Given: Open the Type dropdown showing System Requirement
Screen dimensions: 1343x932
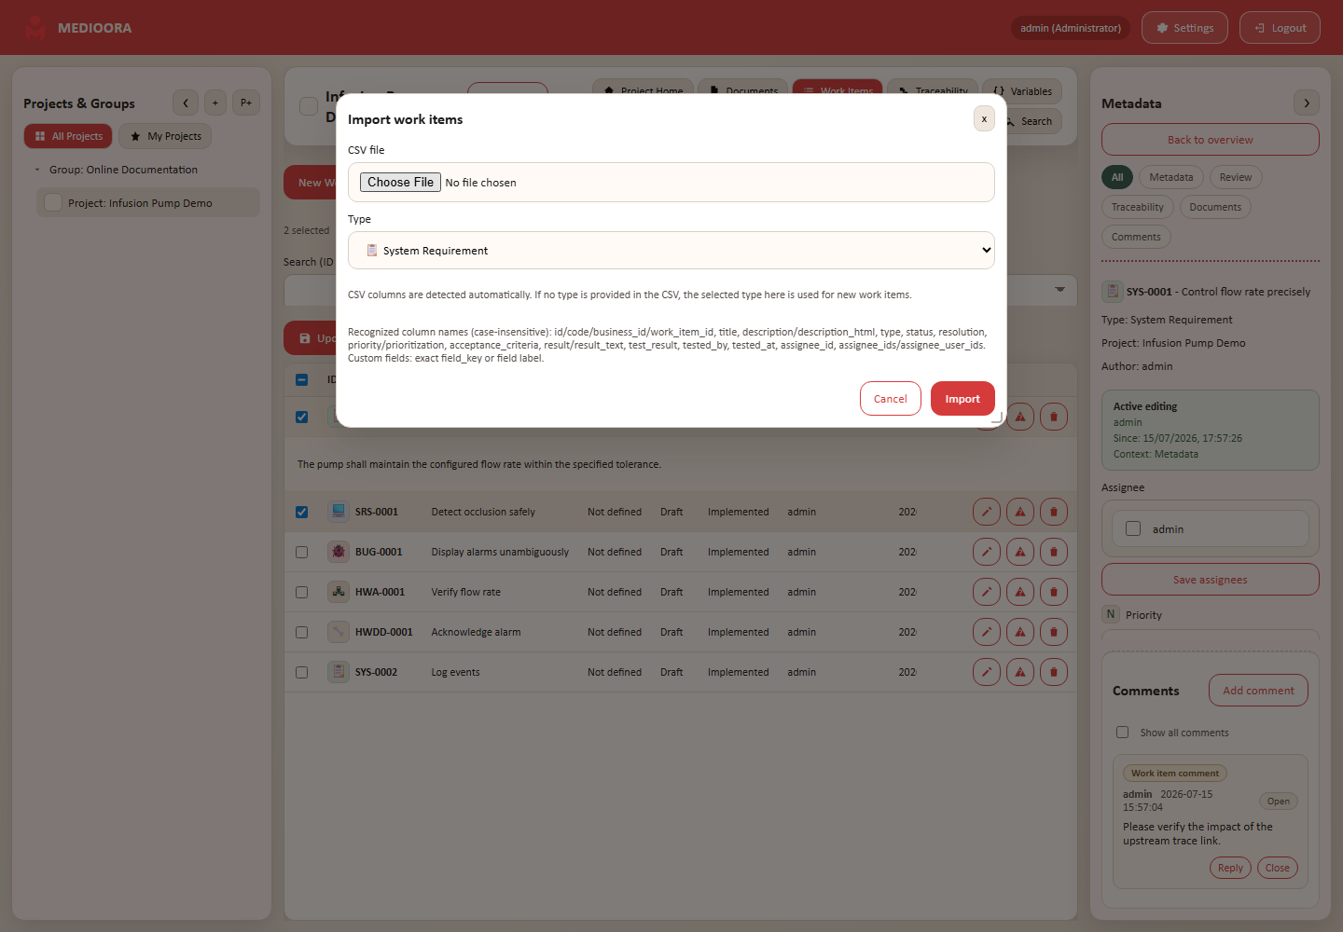Looking at the screenshot, I should click(x=671, y=250).
